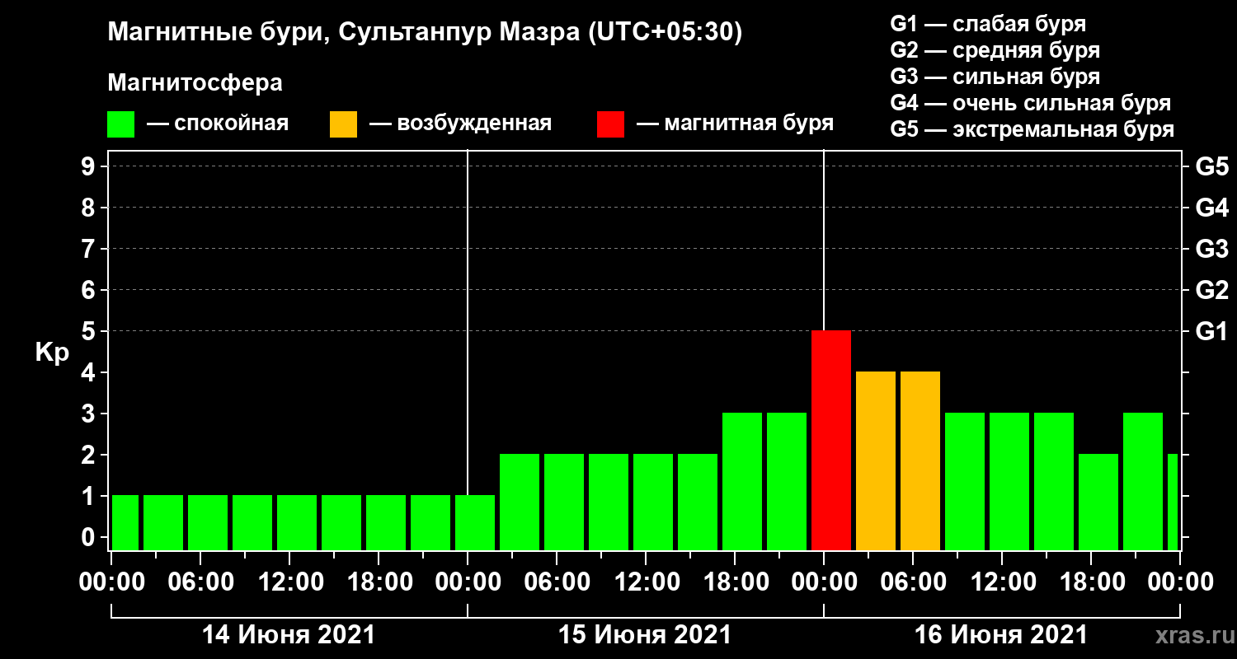The height and width of the screenshot is (659, 1237).
Task: Click the first yellow Kp 4 bar after red
Action: (x=876, y=460)
